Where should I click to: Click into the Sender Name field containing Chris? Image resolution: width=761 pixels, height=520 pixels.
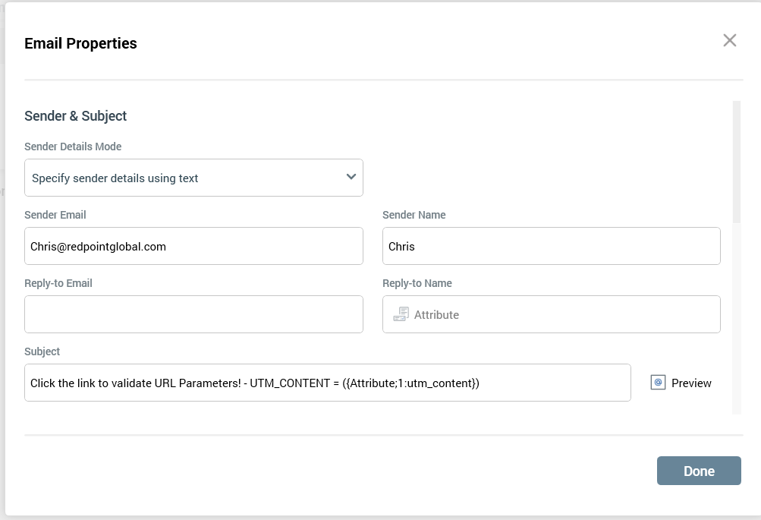click(551, 246)
